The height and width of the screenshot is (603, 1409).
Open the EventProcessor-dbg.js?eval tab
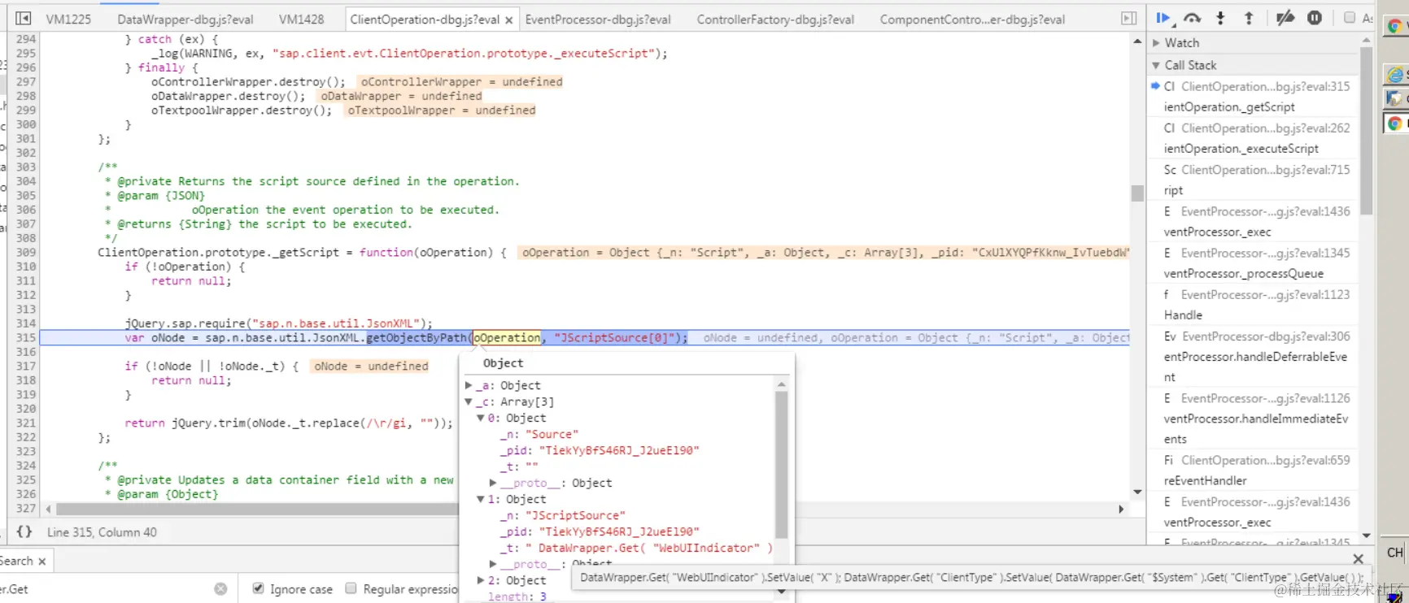pos(598,20)
